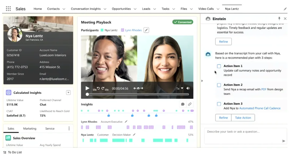Click the Sales Overview chart icon
The width and height of the screenshot is (292, 163).
(8, 138)
